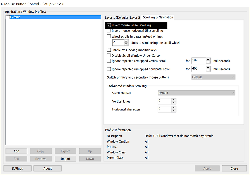The height and width of the screenshot is (175, 250).
Task: Increase lines to scroll spinner value
Action: [126, 41]
